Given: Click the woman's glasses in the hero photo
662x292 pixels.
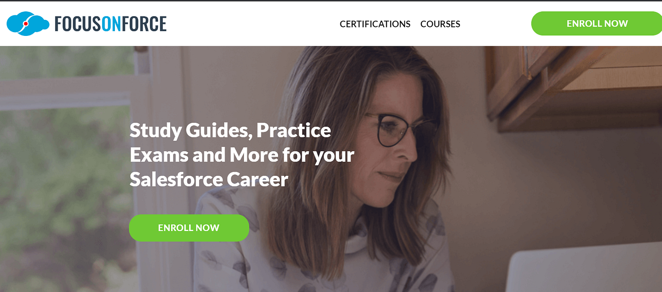Looking at the screenshot, I should coord(404,129).
